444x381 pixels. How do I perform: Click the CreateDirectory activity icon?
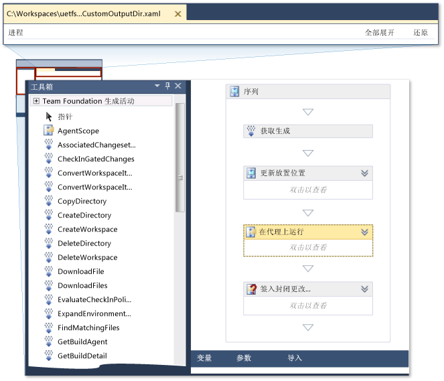[x=49, y=215]
